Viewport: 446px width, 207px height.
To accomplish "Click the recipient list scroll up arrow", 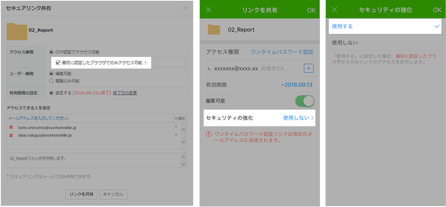I will tap(184, 130).
